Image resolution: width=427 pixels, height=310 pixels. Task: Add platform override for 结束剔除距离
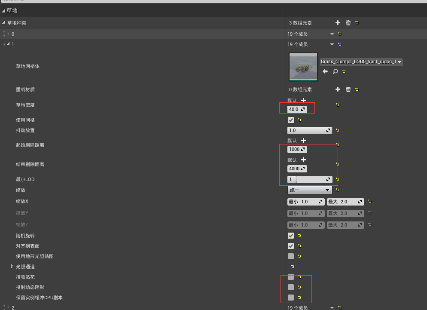[x=303, y=160]
